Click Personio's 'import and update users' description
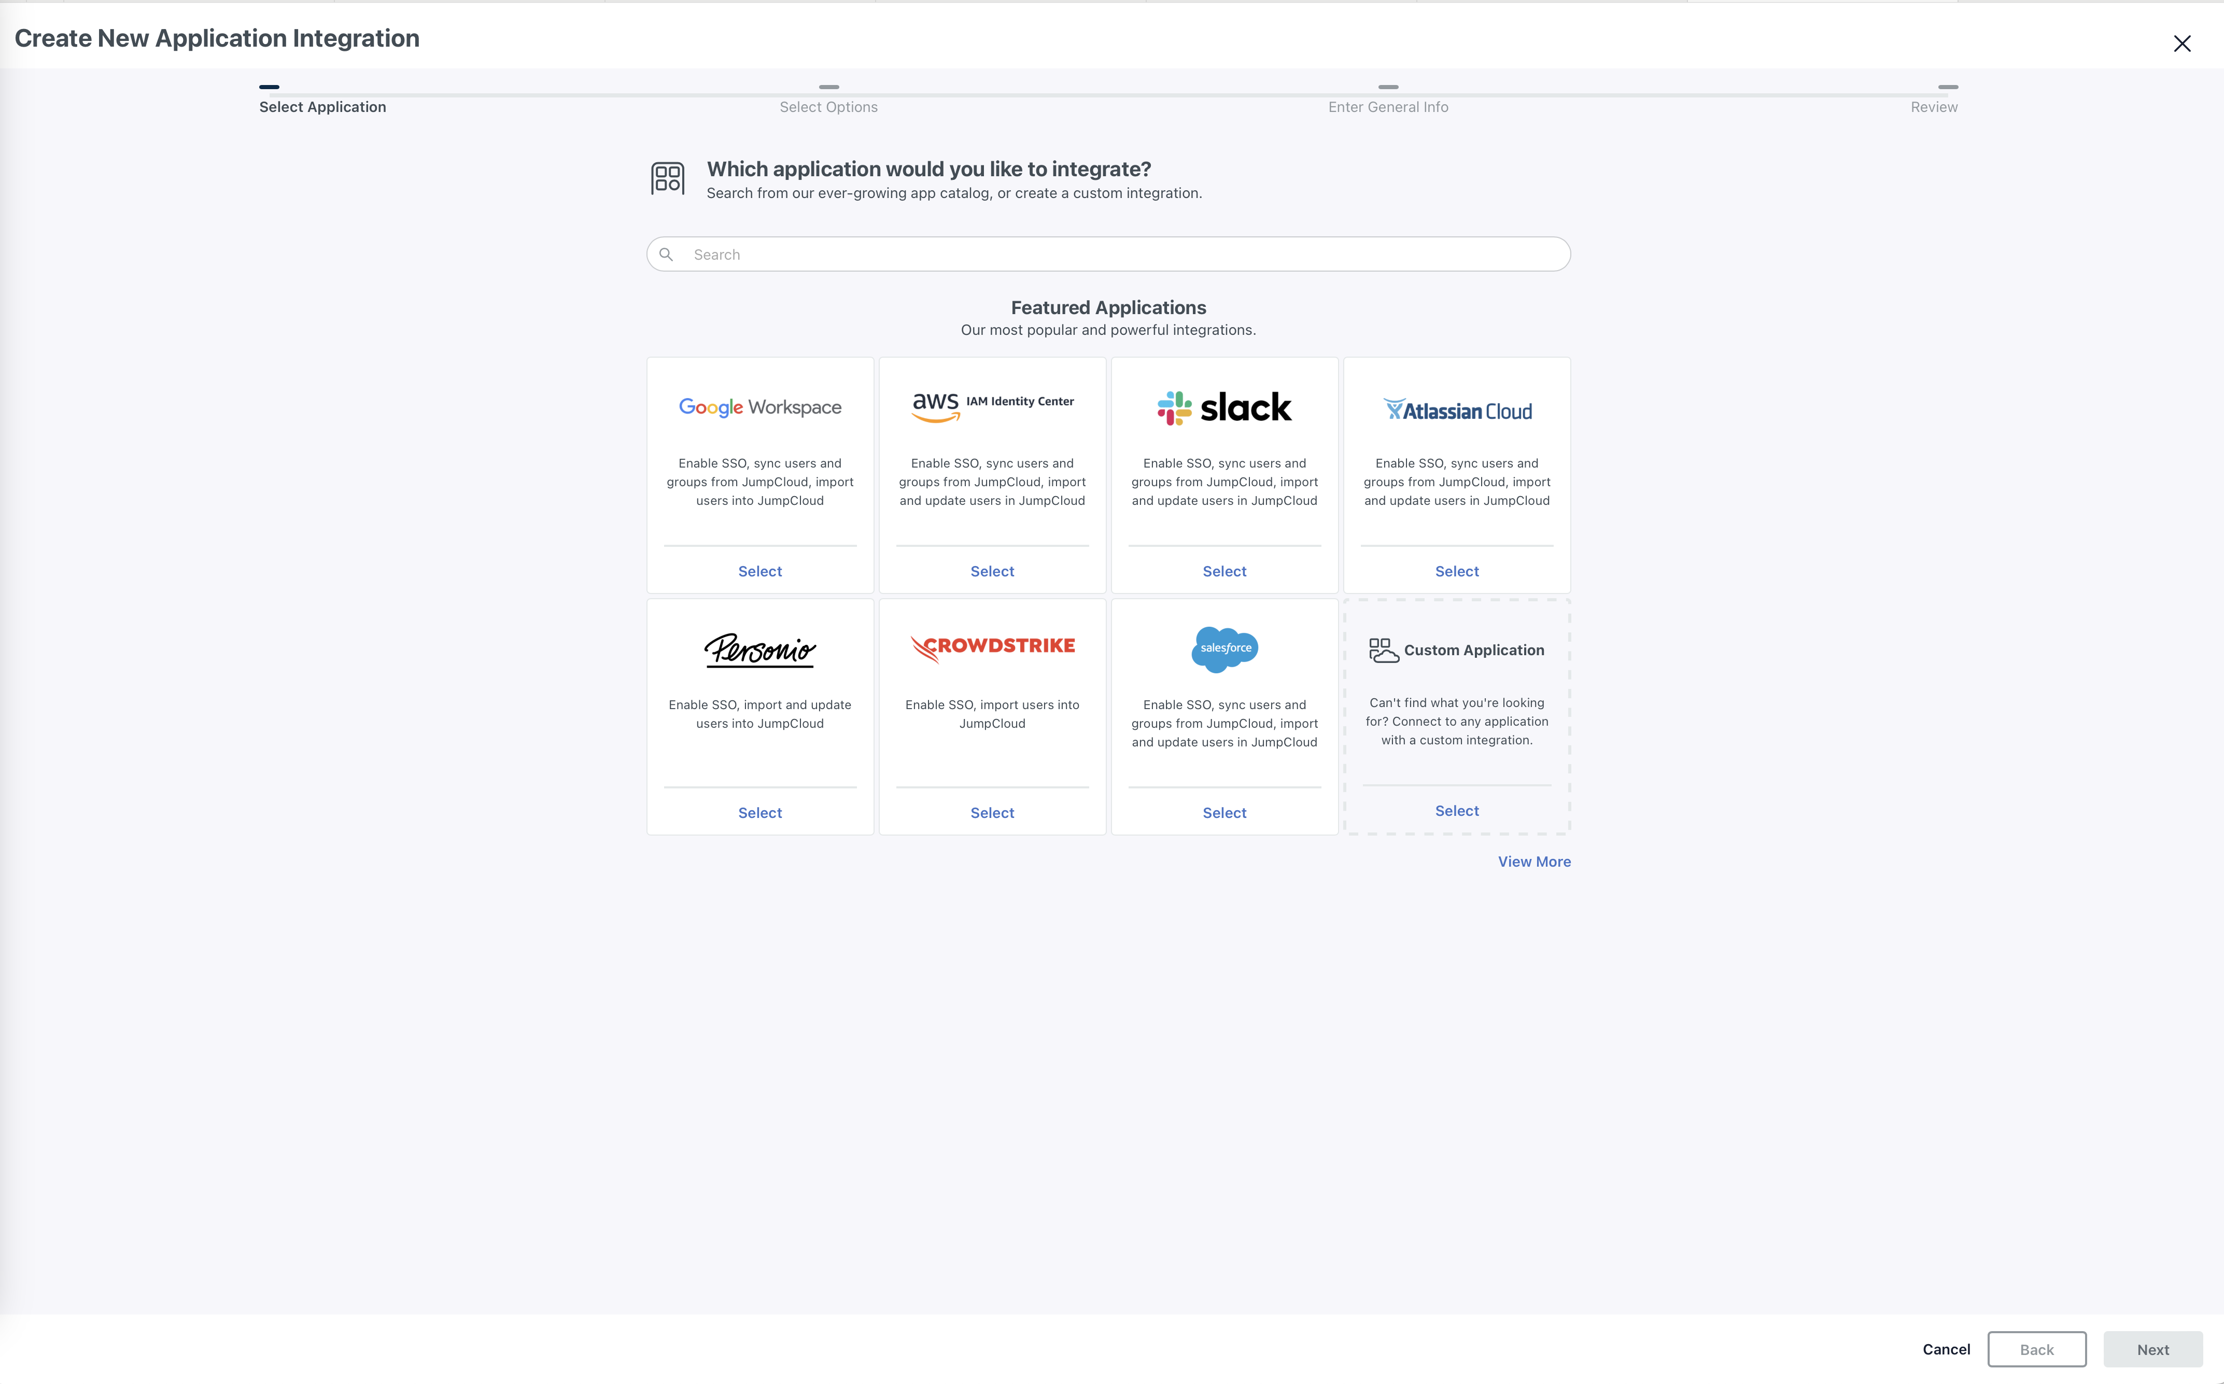This screenshot has height=1384, width=2224. pyautogui.click(x=759, y=714)
